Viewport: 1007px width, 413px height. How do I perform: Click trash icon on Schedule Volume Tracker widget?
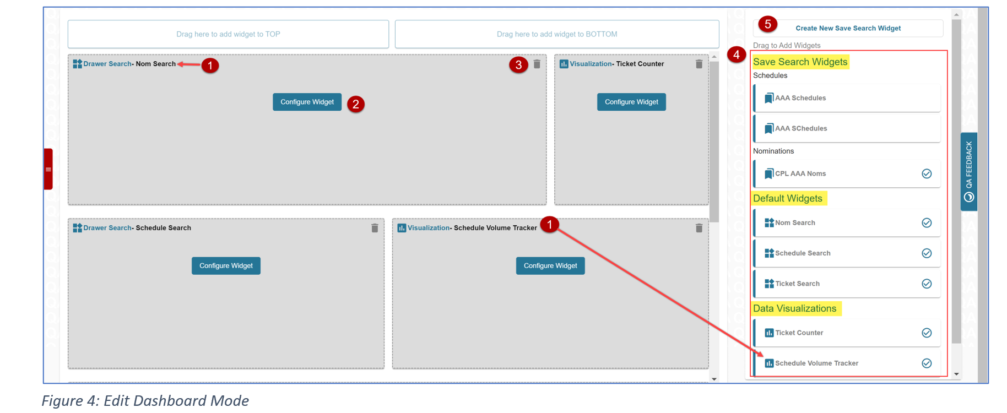699,228
